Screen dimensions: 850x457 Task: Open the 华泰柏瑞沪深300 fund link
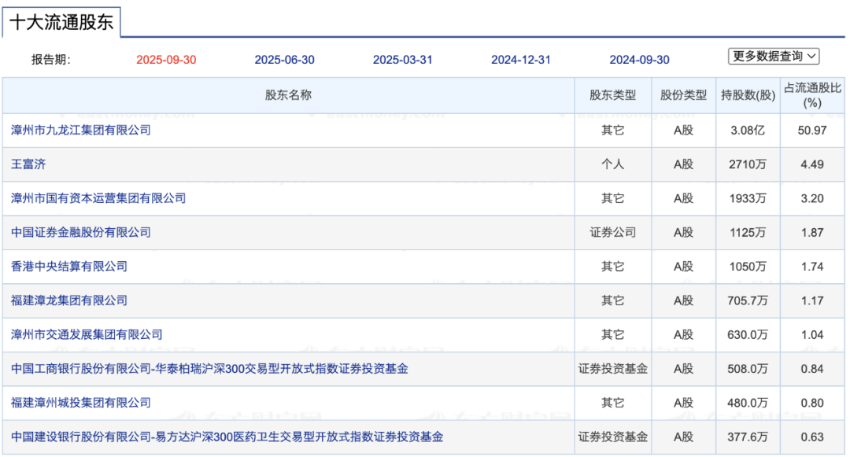point(209,369)
